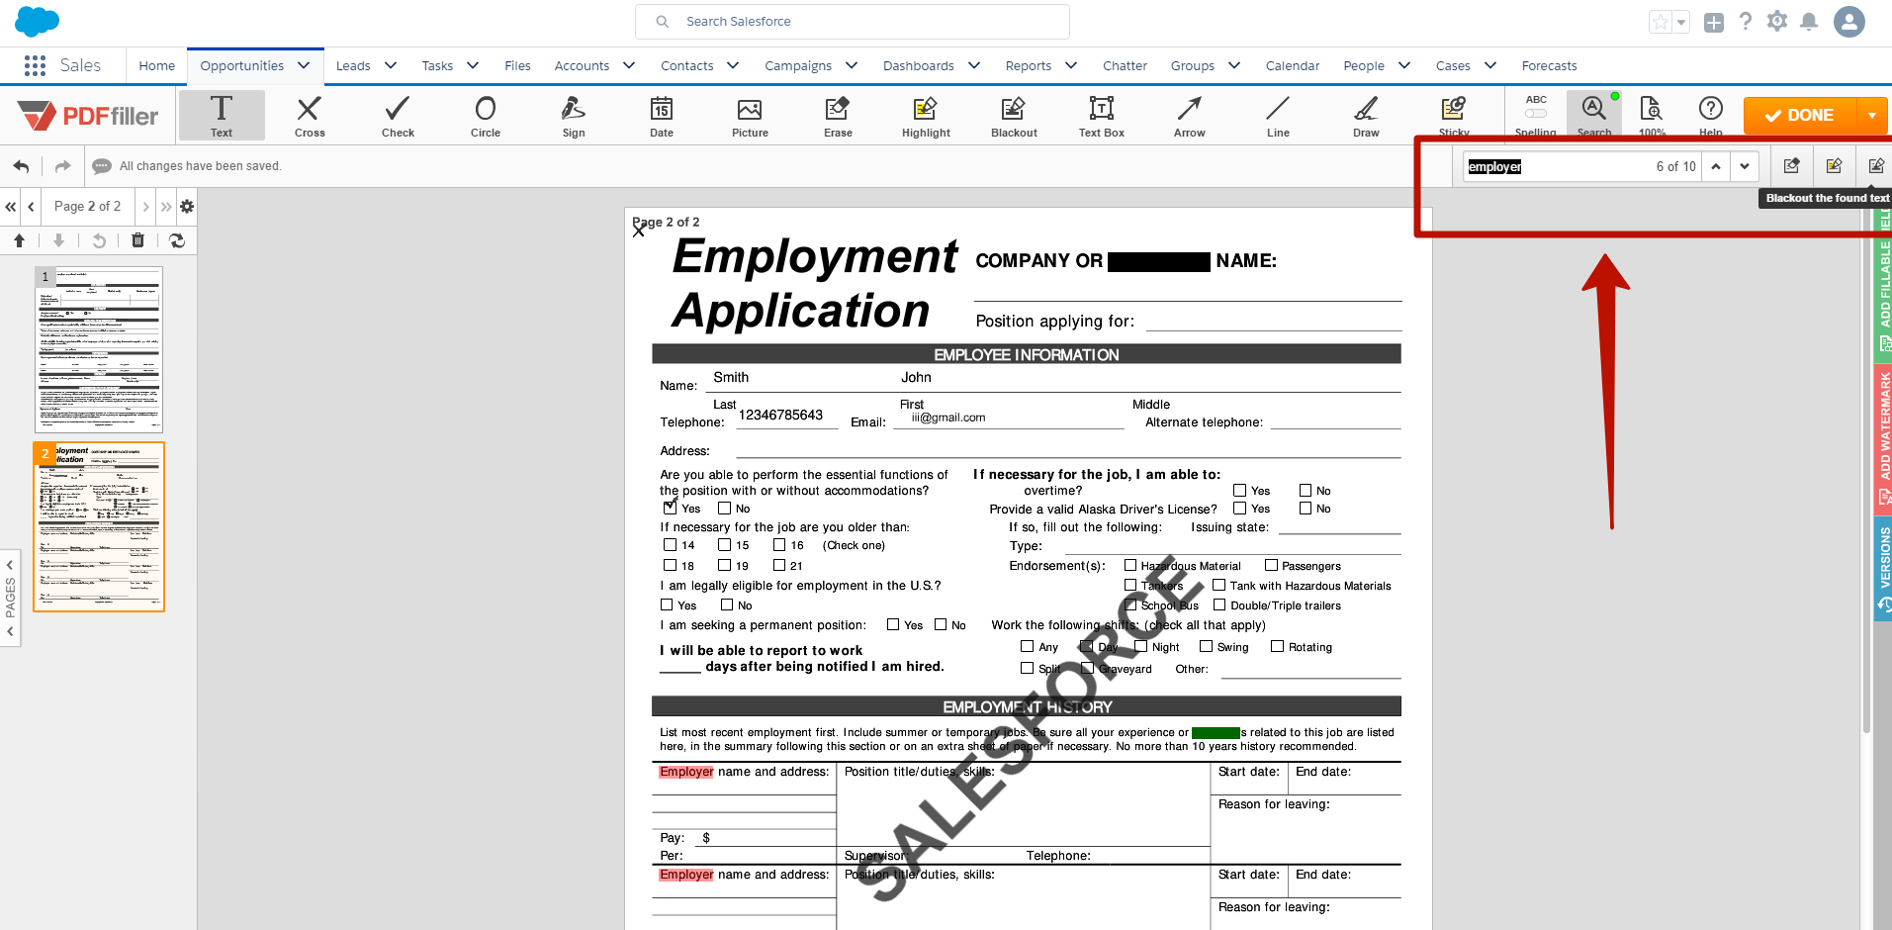Select the Picture tool

coord(750,116)
